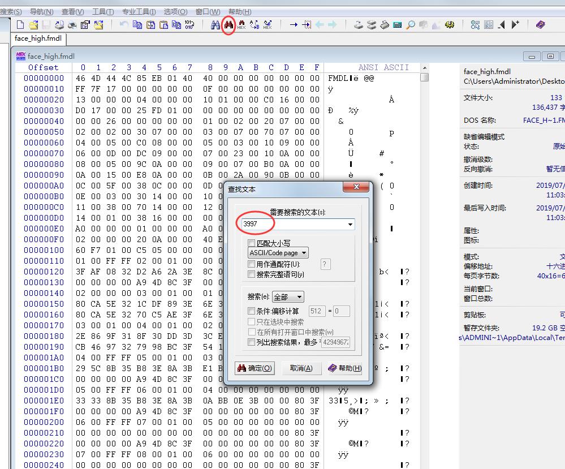Click the magnifier icon in toolbar
This screenshot has width=565, height=469.
click(410, 25)
